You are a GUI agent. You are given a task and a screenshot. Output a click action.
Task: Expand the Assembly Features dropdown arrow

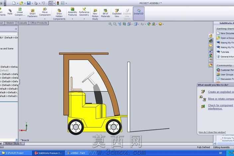click(x=72, y=19)
